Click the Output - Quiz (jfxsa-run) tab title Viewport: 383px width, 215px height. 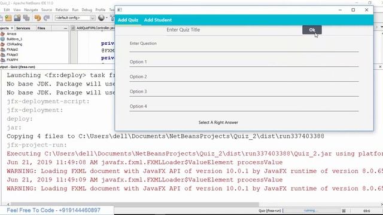(x=17, y=67)
